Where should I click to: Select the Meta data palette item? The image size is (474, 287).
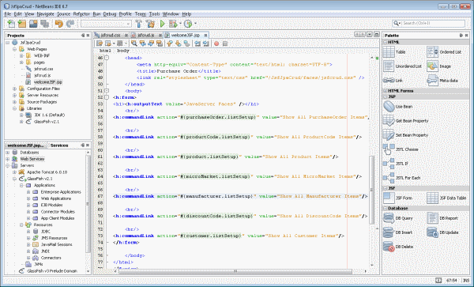pyautogui.click(x=442, y=81)
